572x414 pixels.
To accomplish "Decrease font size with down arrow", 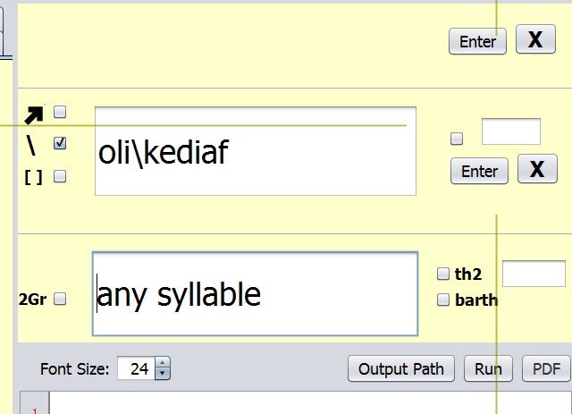I will (162, 373).
